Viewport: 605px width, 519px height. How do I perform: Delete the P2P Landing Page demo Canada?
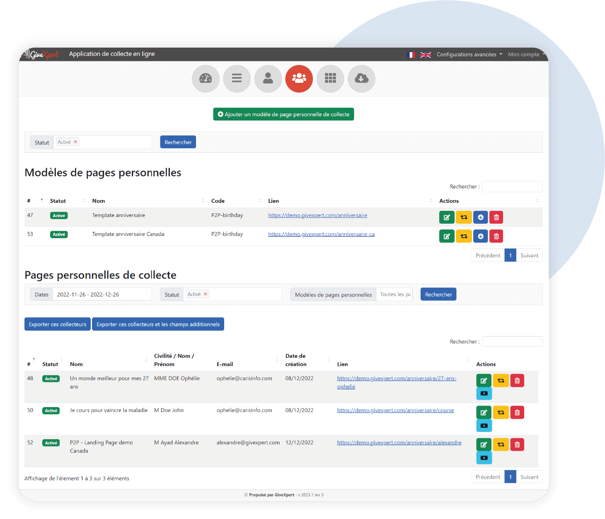[517, 444]
